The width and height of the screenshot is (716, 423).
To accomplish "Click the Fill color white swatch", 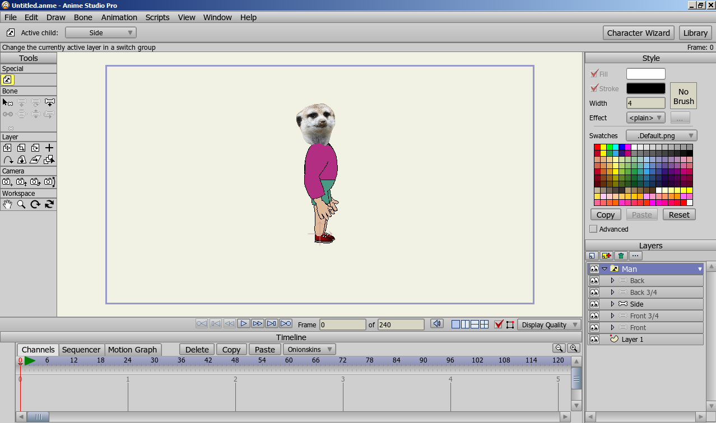I will (x=645, y=73).
